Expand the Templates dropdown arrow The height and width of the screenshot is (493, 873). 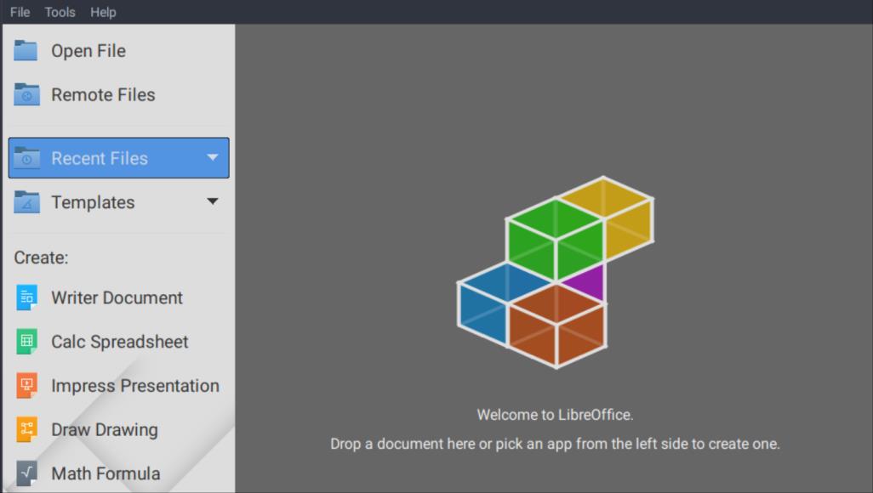pyautogui.click(x=212, y=202)
